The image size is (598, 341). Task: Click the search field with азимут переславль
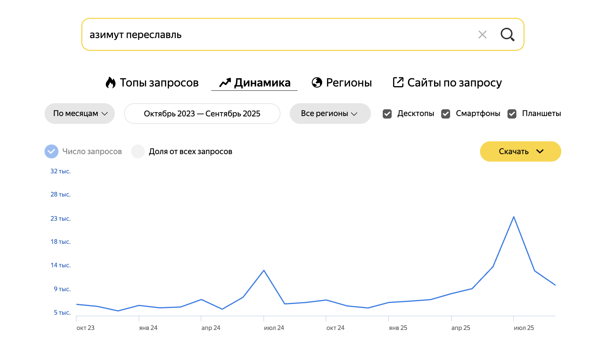(x=278, y=35)
